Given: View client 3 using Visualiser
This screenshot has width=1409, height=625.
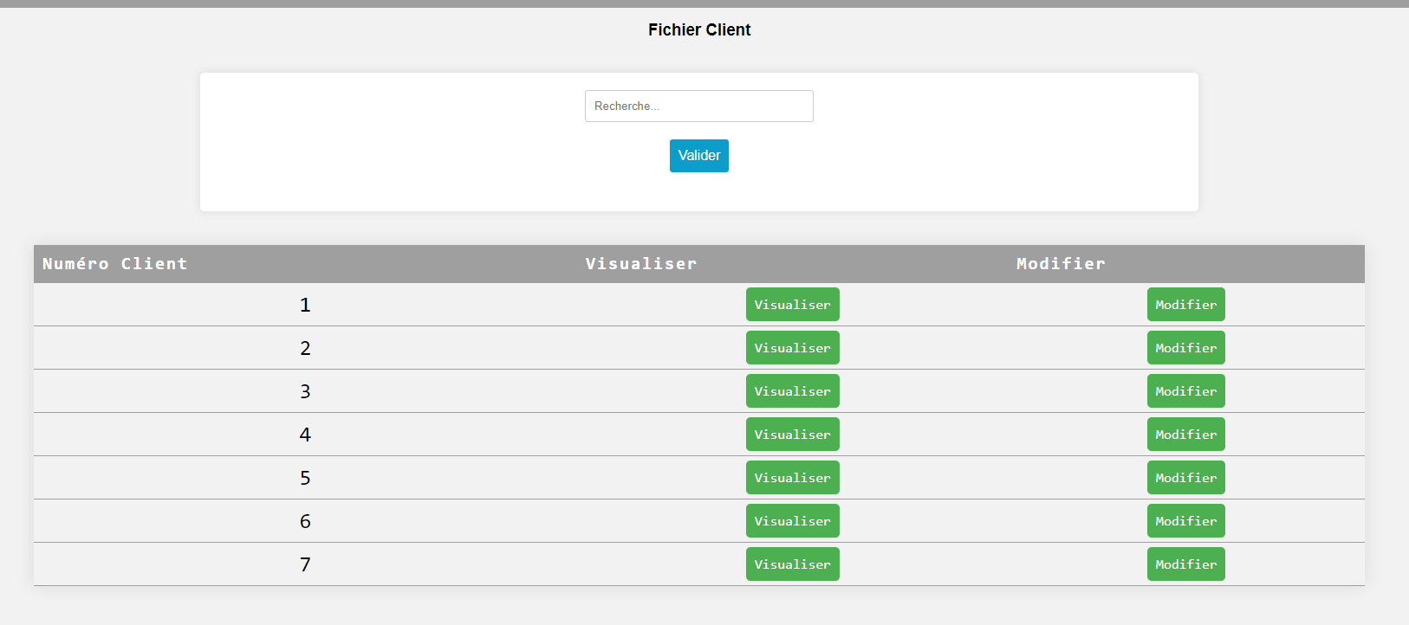Looking at the screenshot, I should pyautogui.click(x=792, y=391).
